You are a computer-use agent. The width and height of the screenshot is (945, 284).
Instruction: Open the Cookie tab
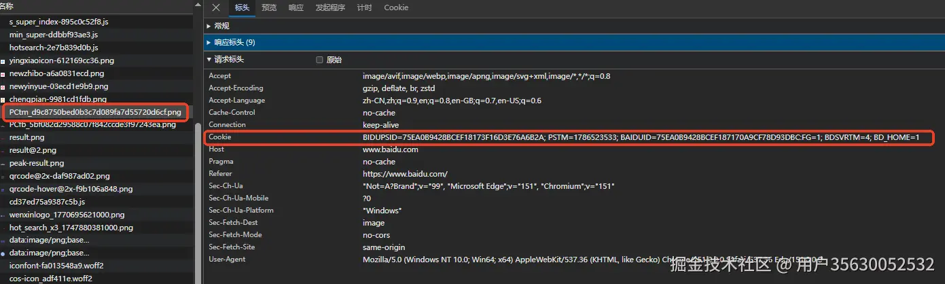396,7
